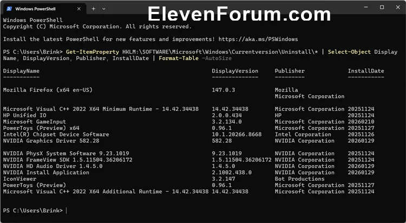Open the https://aka.ms/PSWindows link
This screenshot has height=223, width=406.
(258, 39)
